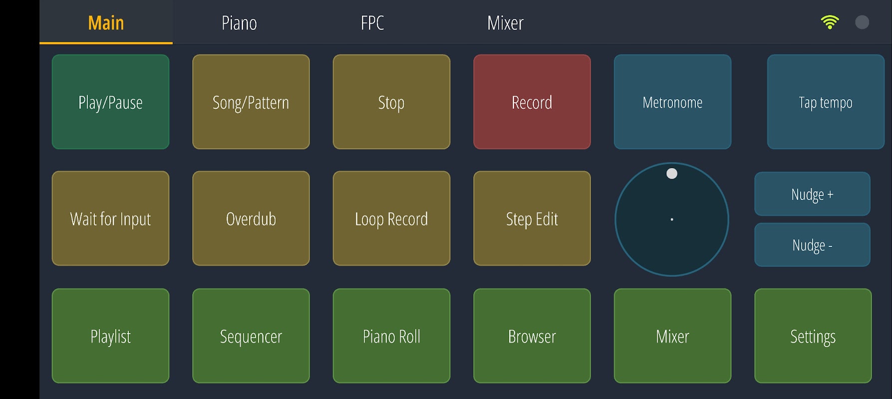Select the Mixer tab at top
The image size is (892, 399).
(x=505, y=22)
